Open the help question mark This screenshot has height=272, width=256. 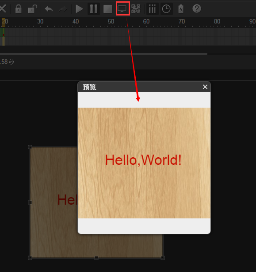(x=197, y=8)
